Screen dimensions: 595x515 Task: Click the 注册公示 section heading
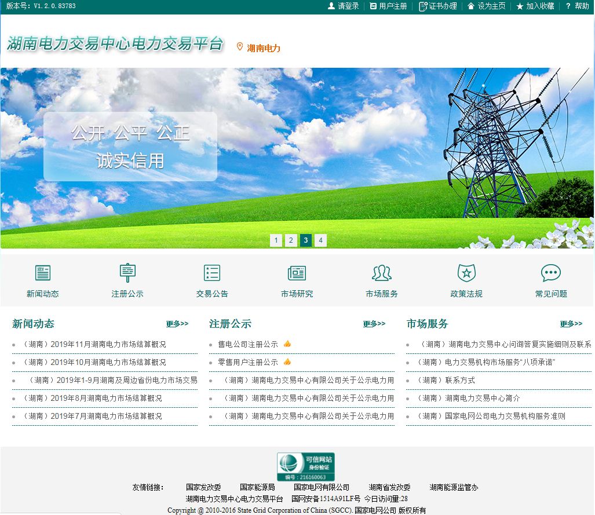point(231,324)
